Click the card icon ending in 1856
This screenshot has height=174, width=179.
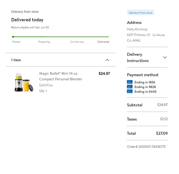pos(130,82)
